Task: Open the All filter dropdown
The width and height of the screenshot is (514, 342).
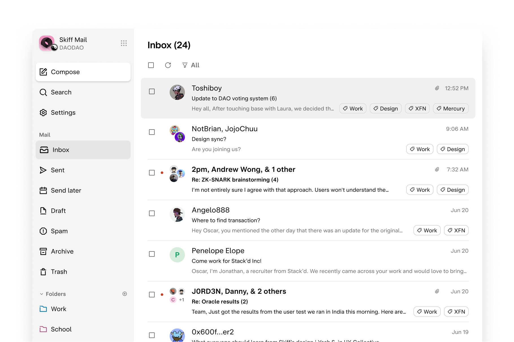Action: (x=191, y=65)
